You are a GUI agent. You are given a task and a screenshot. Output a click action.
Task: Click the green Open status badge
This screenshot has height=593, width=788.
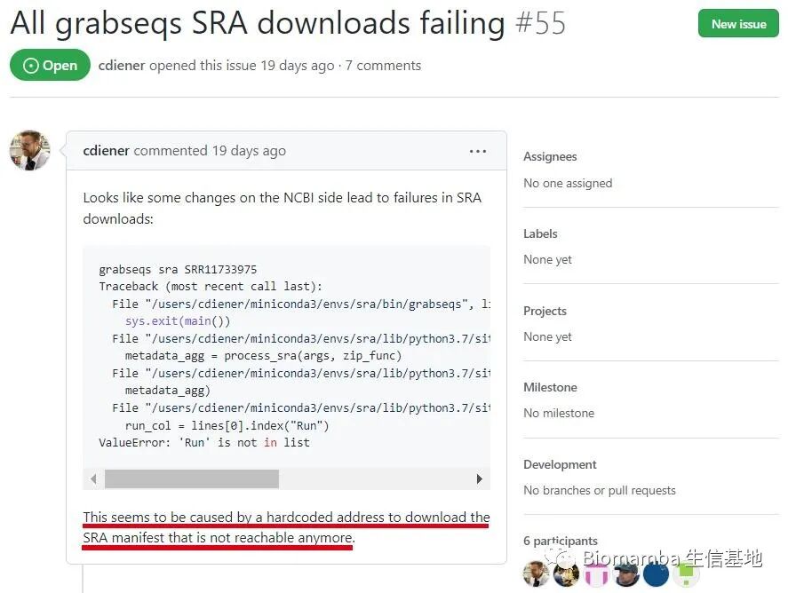[50, 66]
